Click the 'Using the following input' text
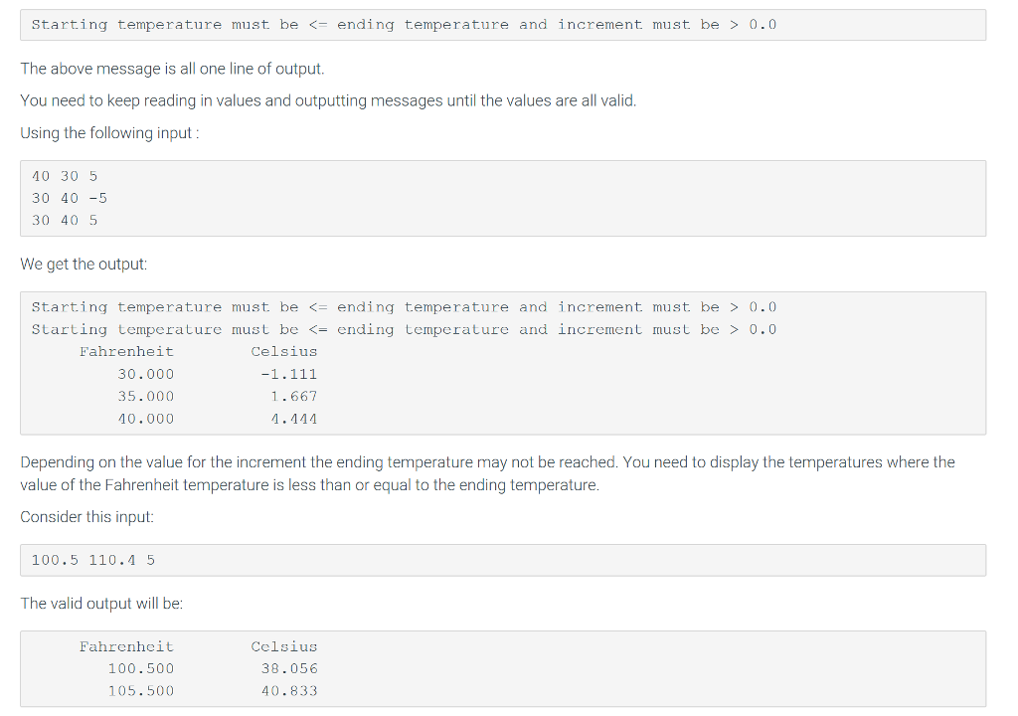Screen dimensions: 1018x716 coord(109,133)
